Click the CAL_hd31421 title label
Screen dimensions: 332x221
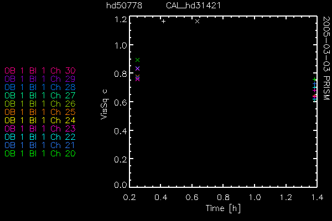193,6
